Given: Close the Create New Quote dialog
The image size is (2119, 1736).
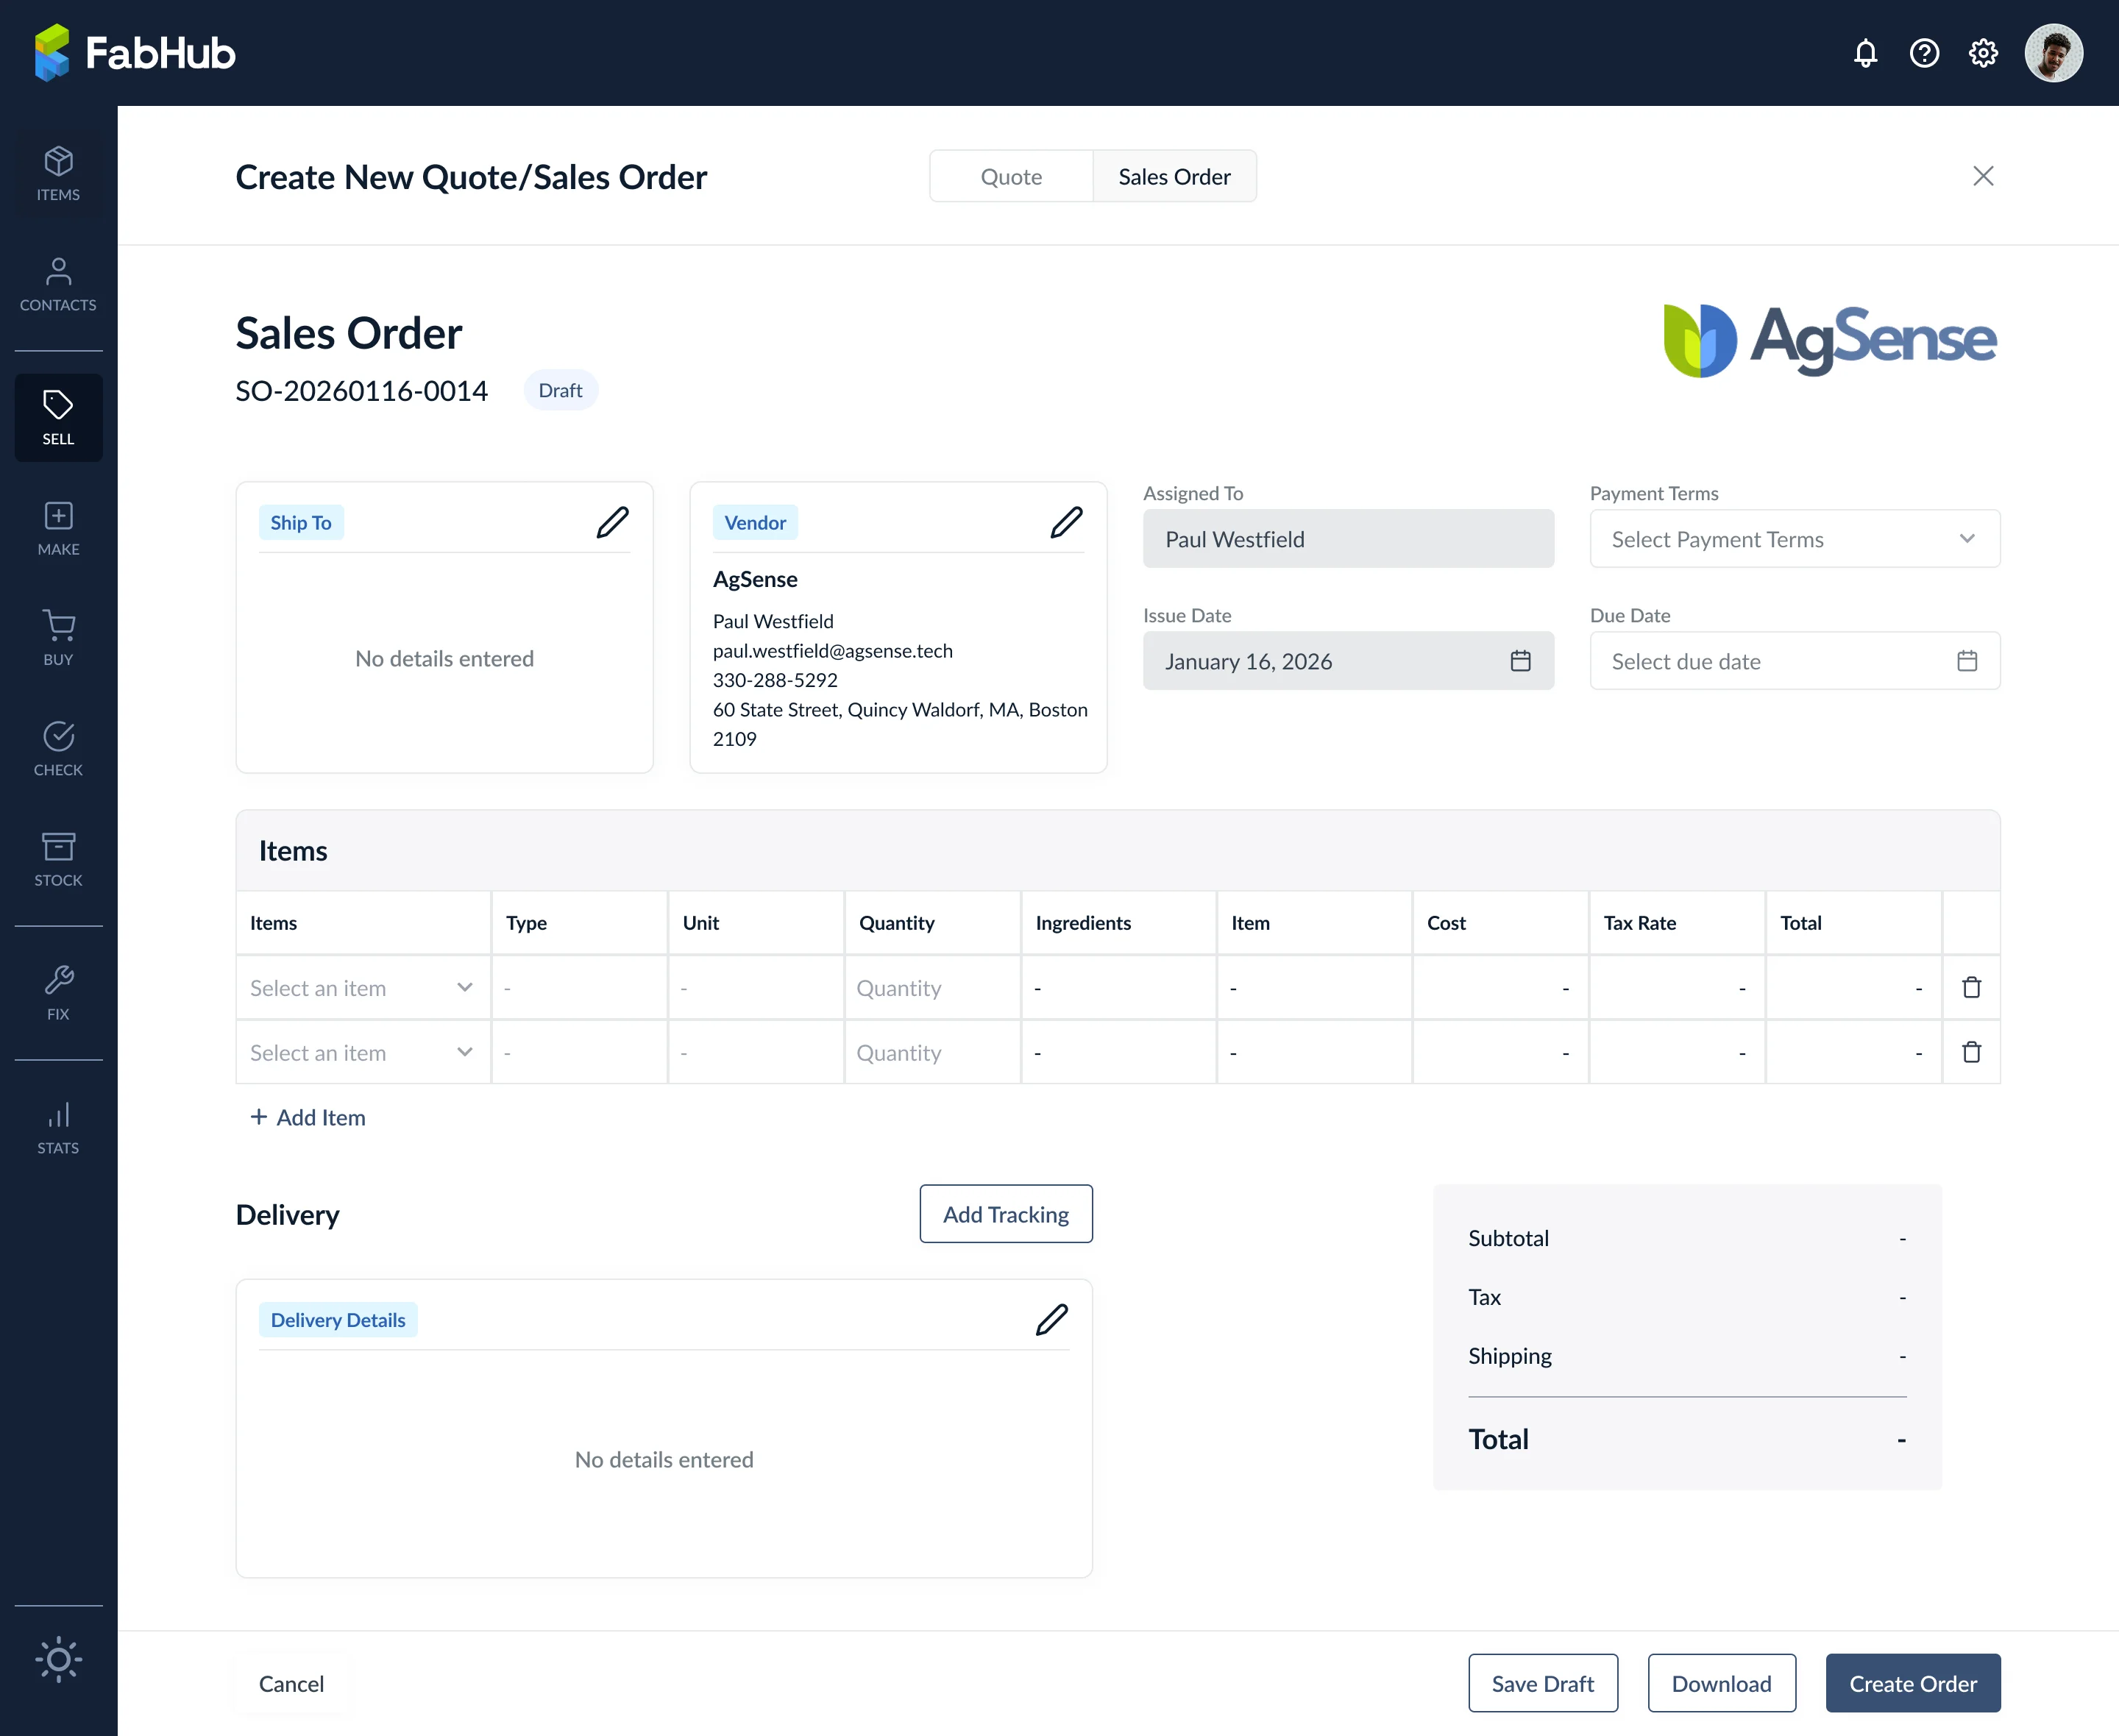Looking at the screenshot, I should point(1983,176).
